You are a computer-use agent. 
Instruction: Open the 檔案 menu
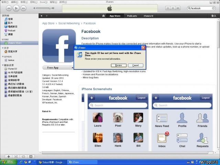coord(5,2)
